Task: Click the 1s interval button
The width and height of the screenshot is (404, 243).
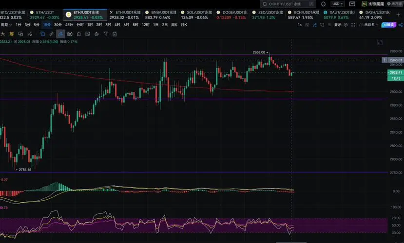Action: click(x=299, y=25)
